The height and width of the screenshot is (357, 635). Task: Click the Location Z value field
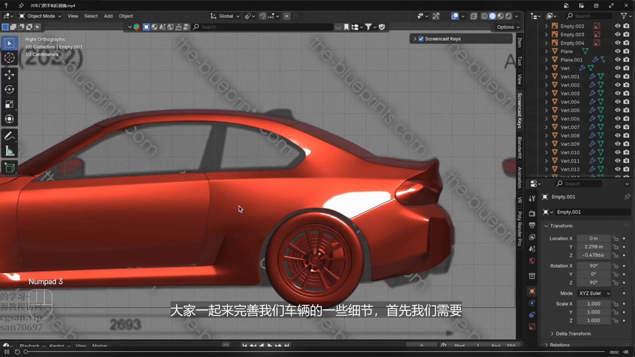coord(593,255)
